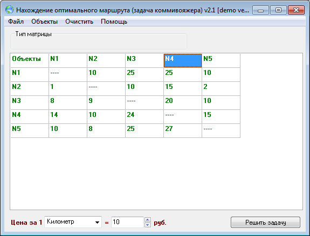Image resolution: width=310 pixels, height=236 pixels.
Task: Select cell row N5 column N4 value 27
Action: pyautogui.click(x=183, y=130)
